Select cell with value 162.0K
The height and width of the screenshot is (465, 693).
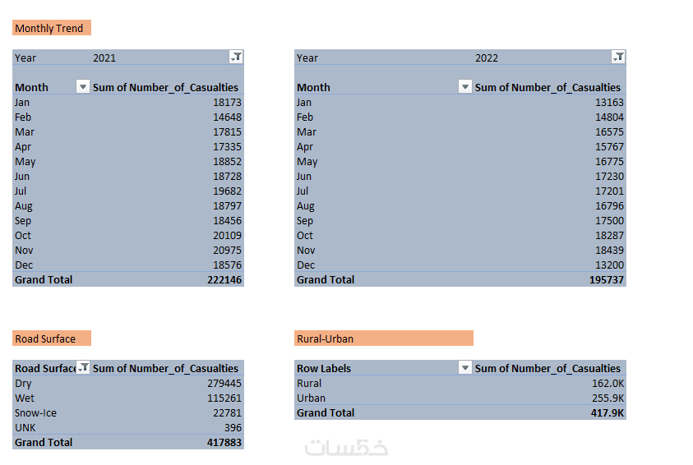[608, 384]
